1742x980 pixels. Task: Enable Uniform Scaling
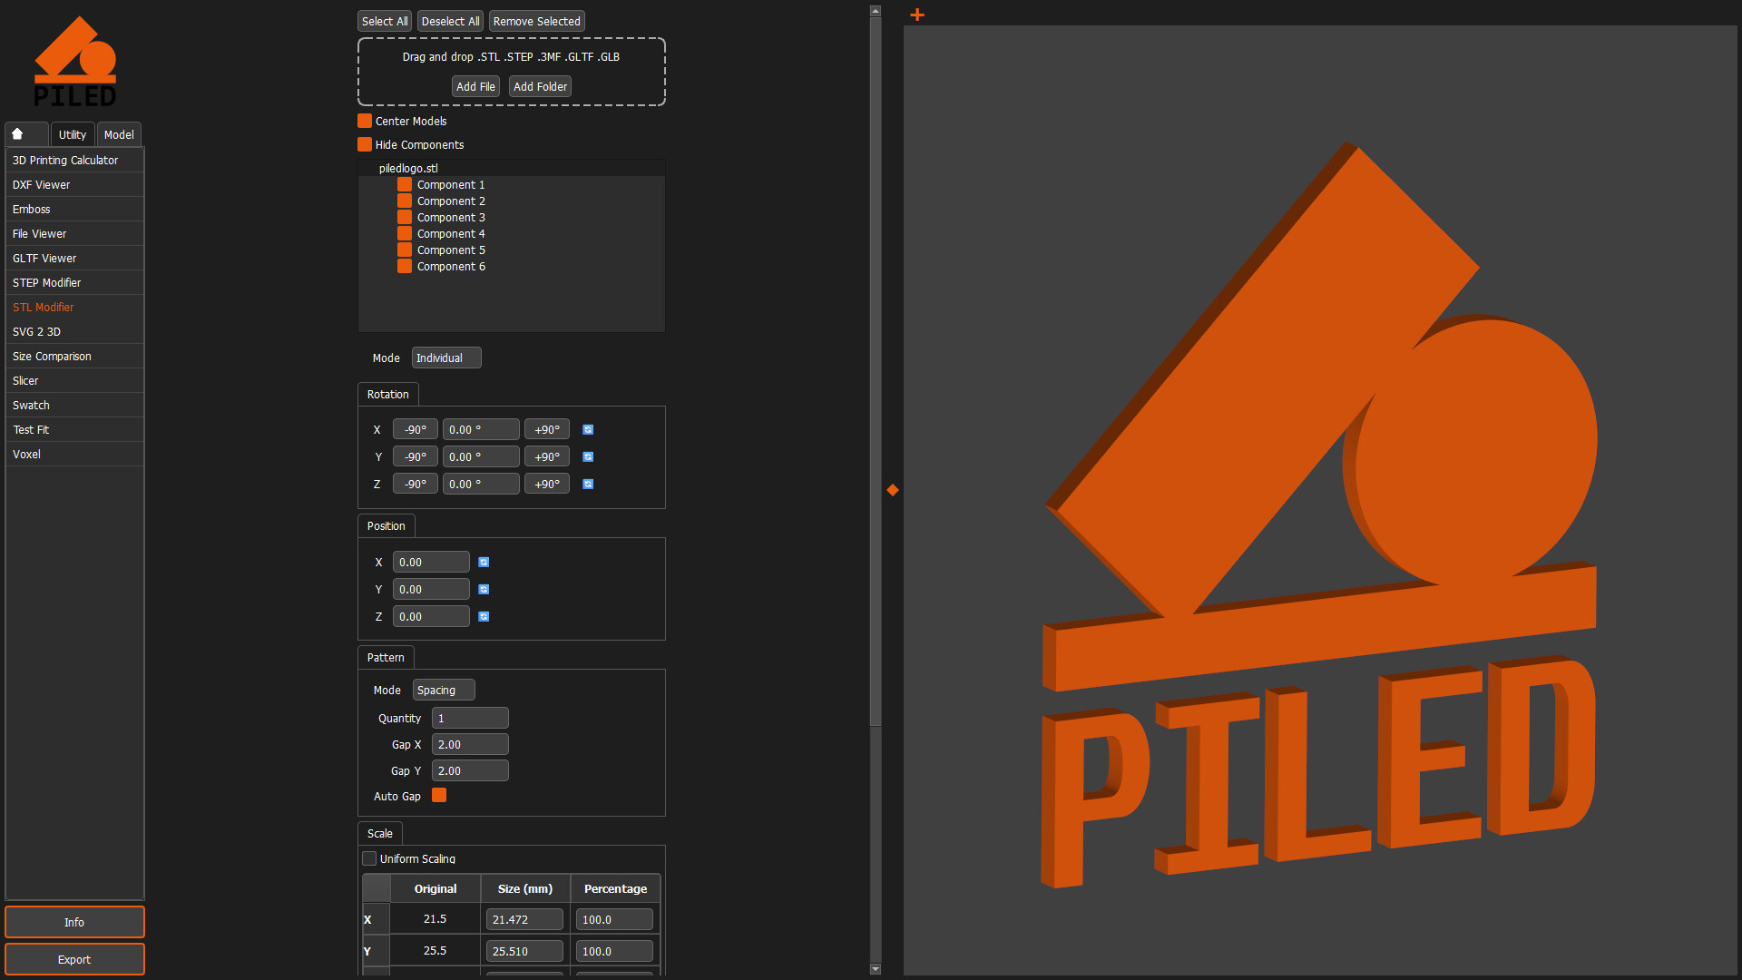coord(370,858)
